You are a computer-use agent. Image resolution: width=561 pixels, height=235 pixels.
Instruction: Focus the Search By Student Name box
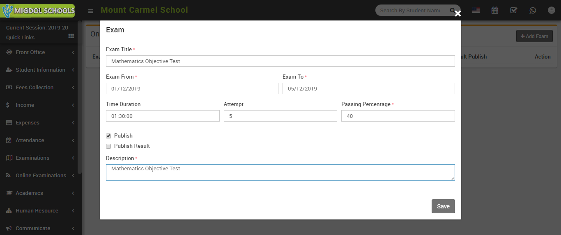(x=412, y=11)
